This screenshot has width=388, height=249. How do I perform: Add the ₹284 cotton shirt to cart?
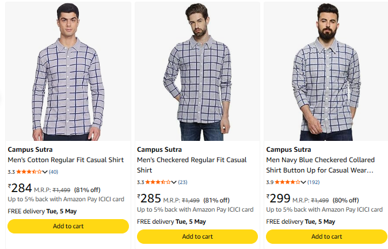68,226
